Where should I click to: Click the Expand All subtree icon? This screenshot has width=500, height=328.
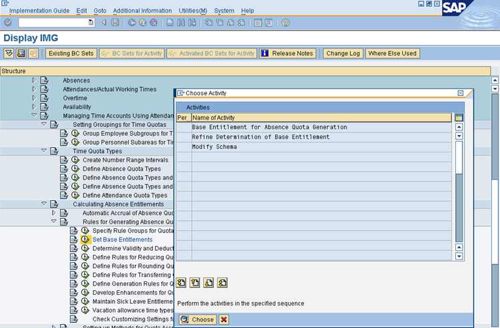pos(9,53)
